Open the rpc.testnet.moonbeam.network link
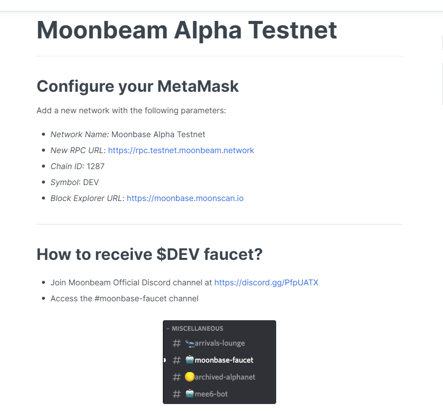Screen dimensions: 443x412 point(181,150)
